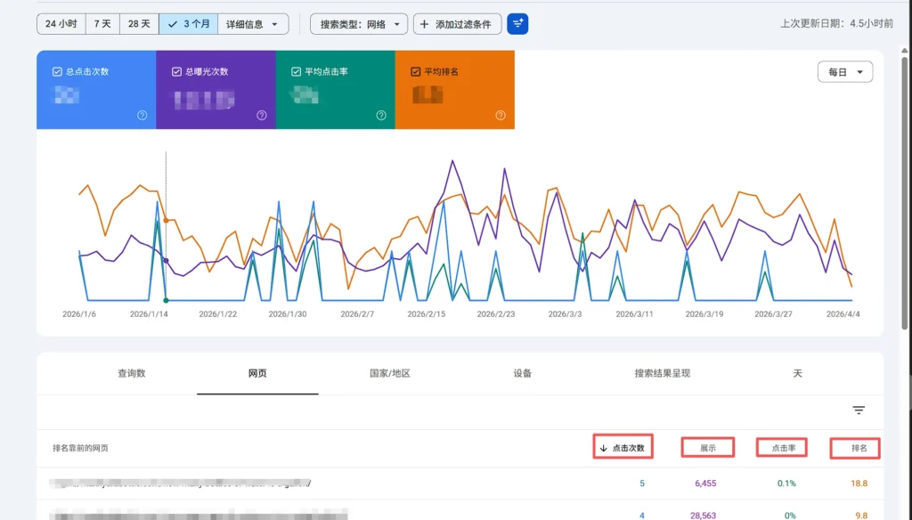The image size is (912, 520).
Task: Open help tooltip on 总点击次数 card
Action: coord(141,114)
